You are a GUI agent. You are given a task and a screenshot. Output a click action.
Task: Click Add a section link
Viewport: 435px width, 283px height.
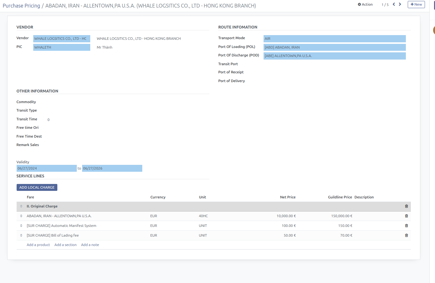tap(66, 245)
